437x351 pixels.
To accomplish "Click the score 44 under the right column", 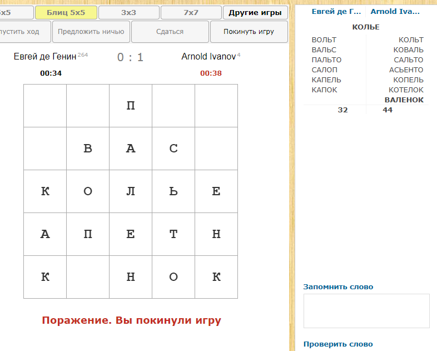I will pyautogui.click(x=388, y=110).
